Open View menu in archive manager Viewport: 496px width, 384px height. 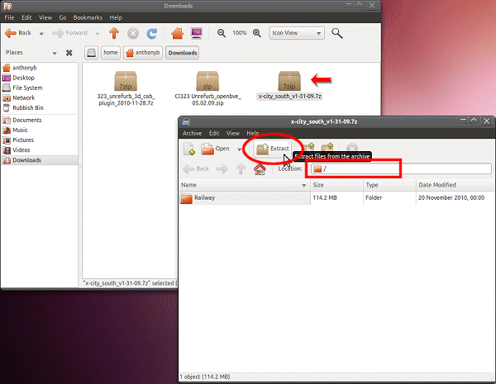pos(233,134)
